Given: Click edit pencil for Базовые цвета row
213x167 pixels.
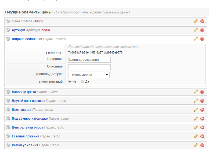Looking at the screenshot, I should [x=196, y=92].
